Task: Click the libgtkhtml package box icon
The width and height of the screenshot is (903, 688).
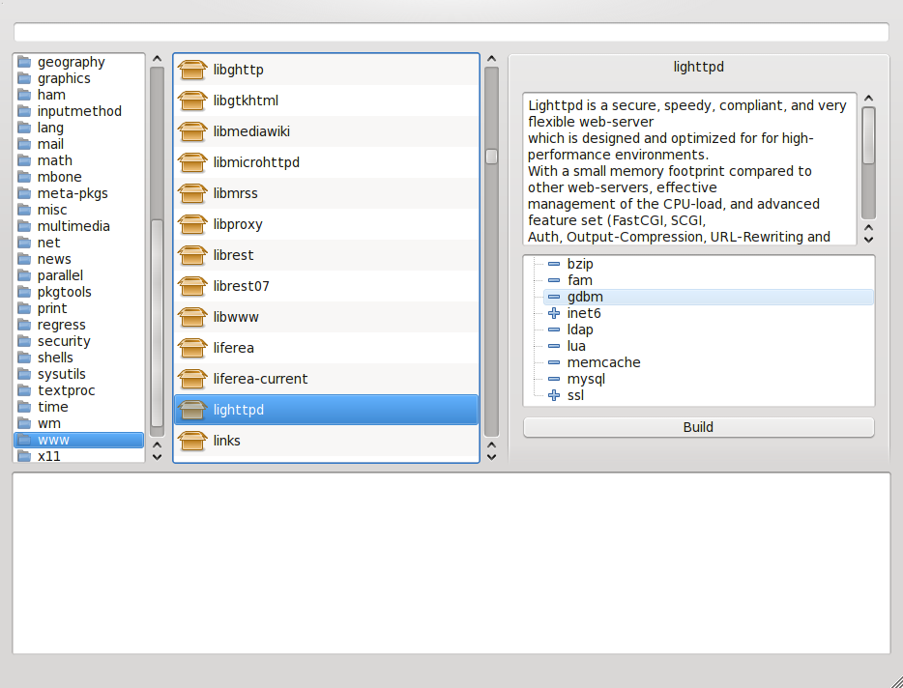Action: coord(192,100)
